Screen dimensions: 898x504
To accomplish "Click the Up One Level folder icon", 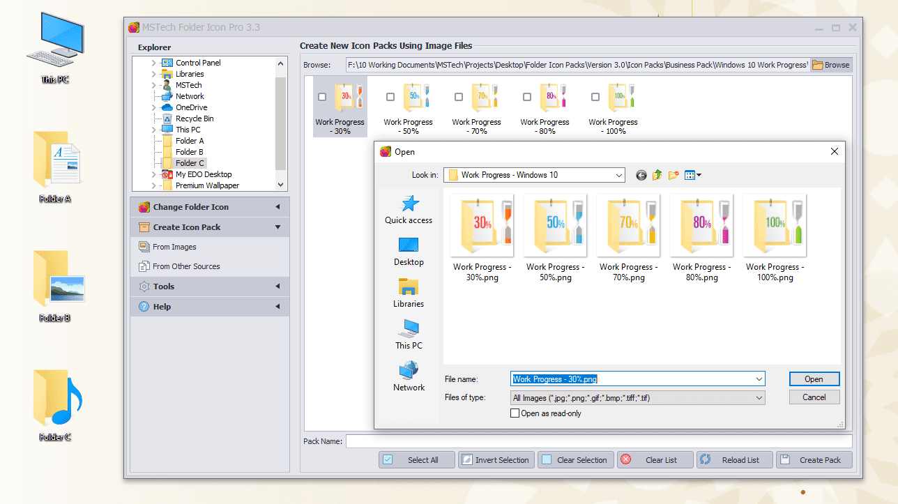I will [657, 175].
